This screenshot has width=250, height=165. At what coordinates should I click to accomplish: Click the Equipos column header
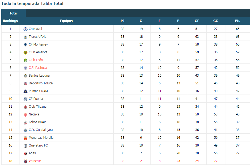(x=66, y=21)
